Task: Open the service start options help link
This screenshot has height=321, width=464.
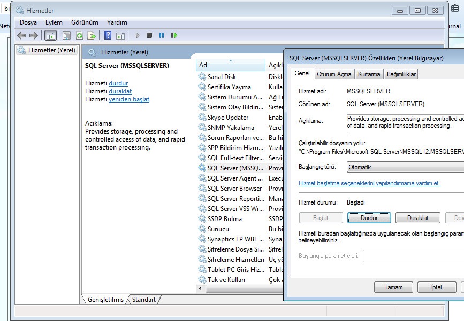Action: (369, 183)
